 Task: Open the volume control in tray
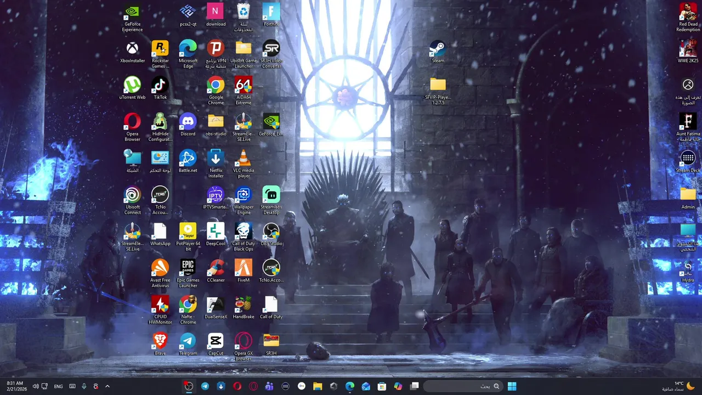(x=36, y=386)
